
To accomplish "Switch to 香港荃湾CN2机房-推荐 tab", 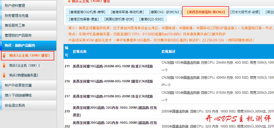I will 87,12.
